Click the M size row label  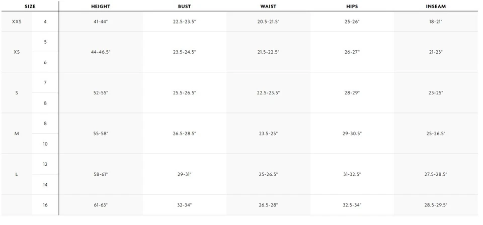coord(17,134)
